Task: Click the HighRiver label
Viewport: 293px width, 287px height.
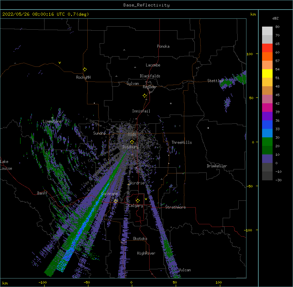Action: pos(146,253)
